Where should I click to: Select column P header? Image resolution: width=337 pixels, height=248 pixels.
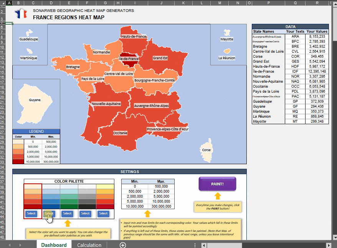coord(268,3)
